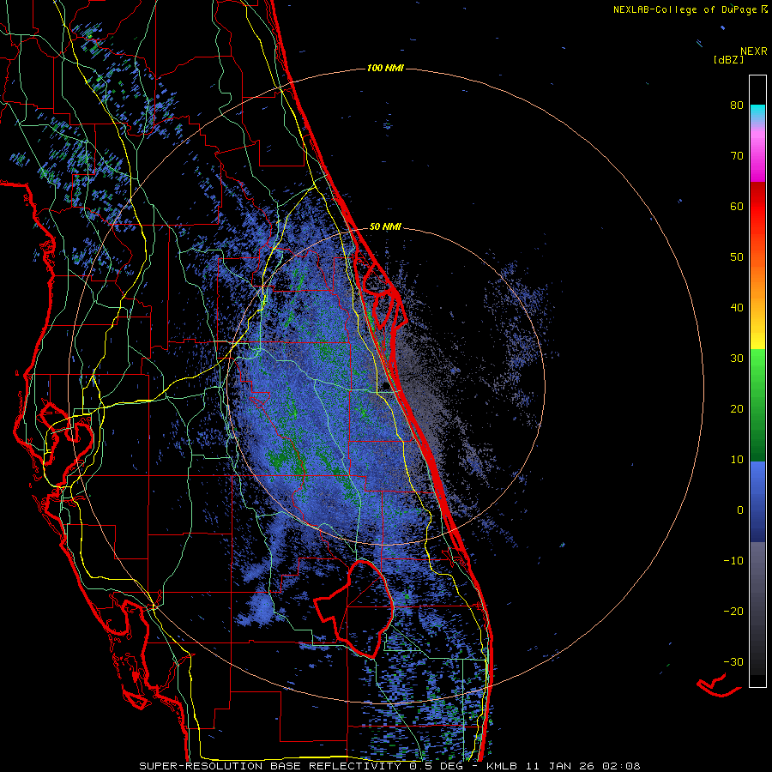
Task: Click the 10 value on the dBZ scale
Action: point(737,460)
